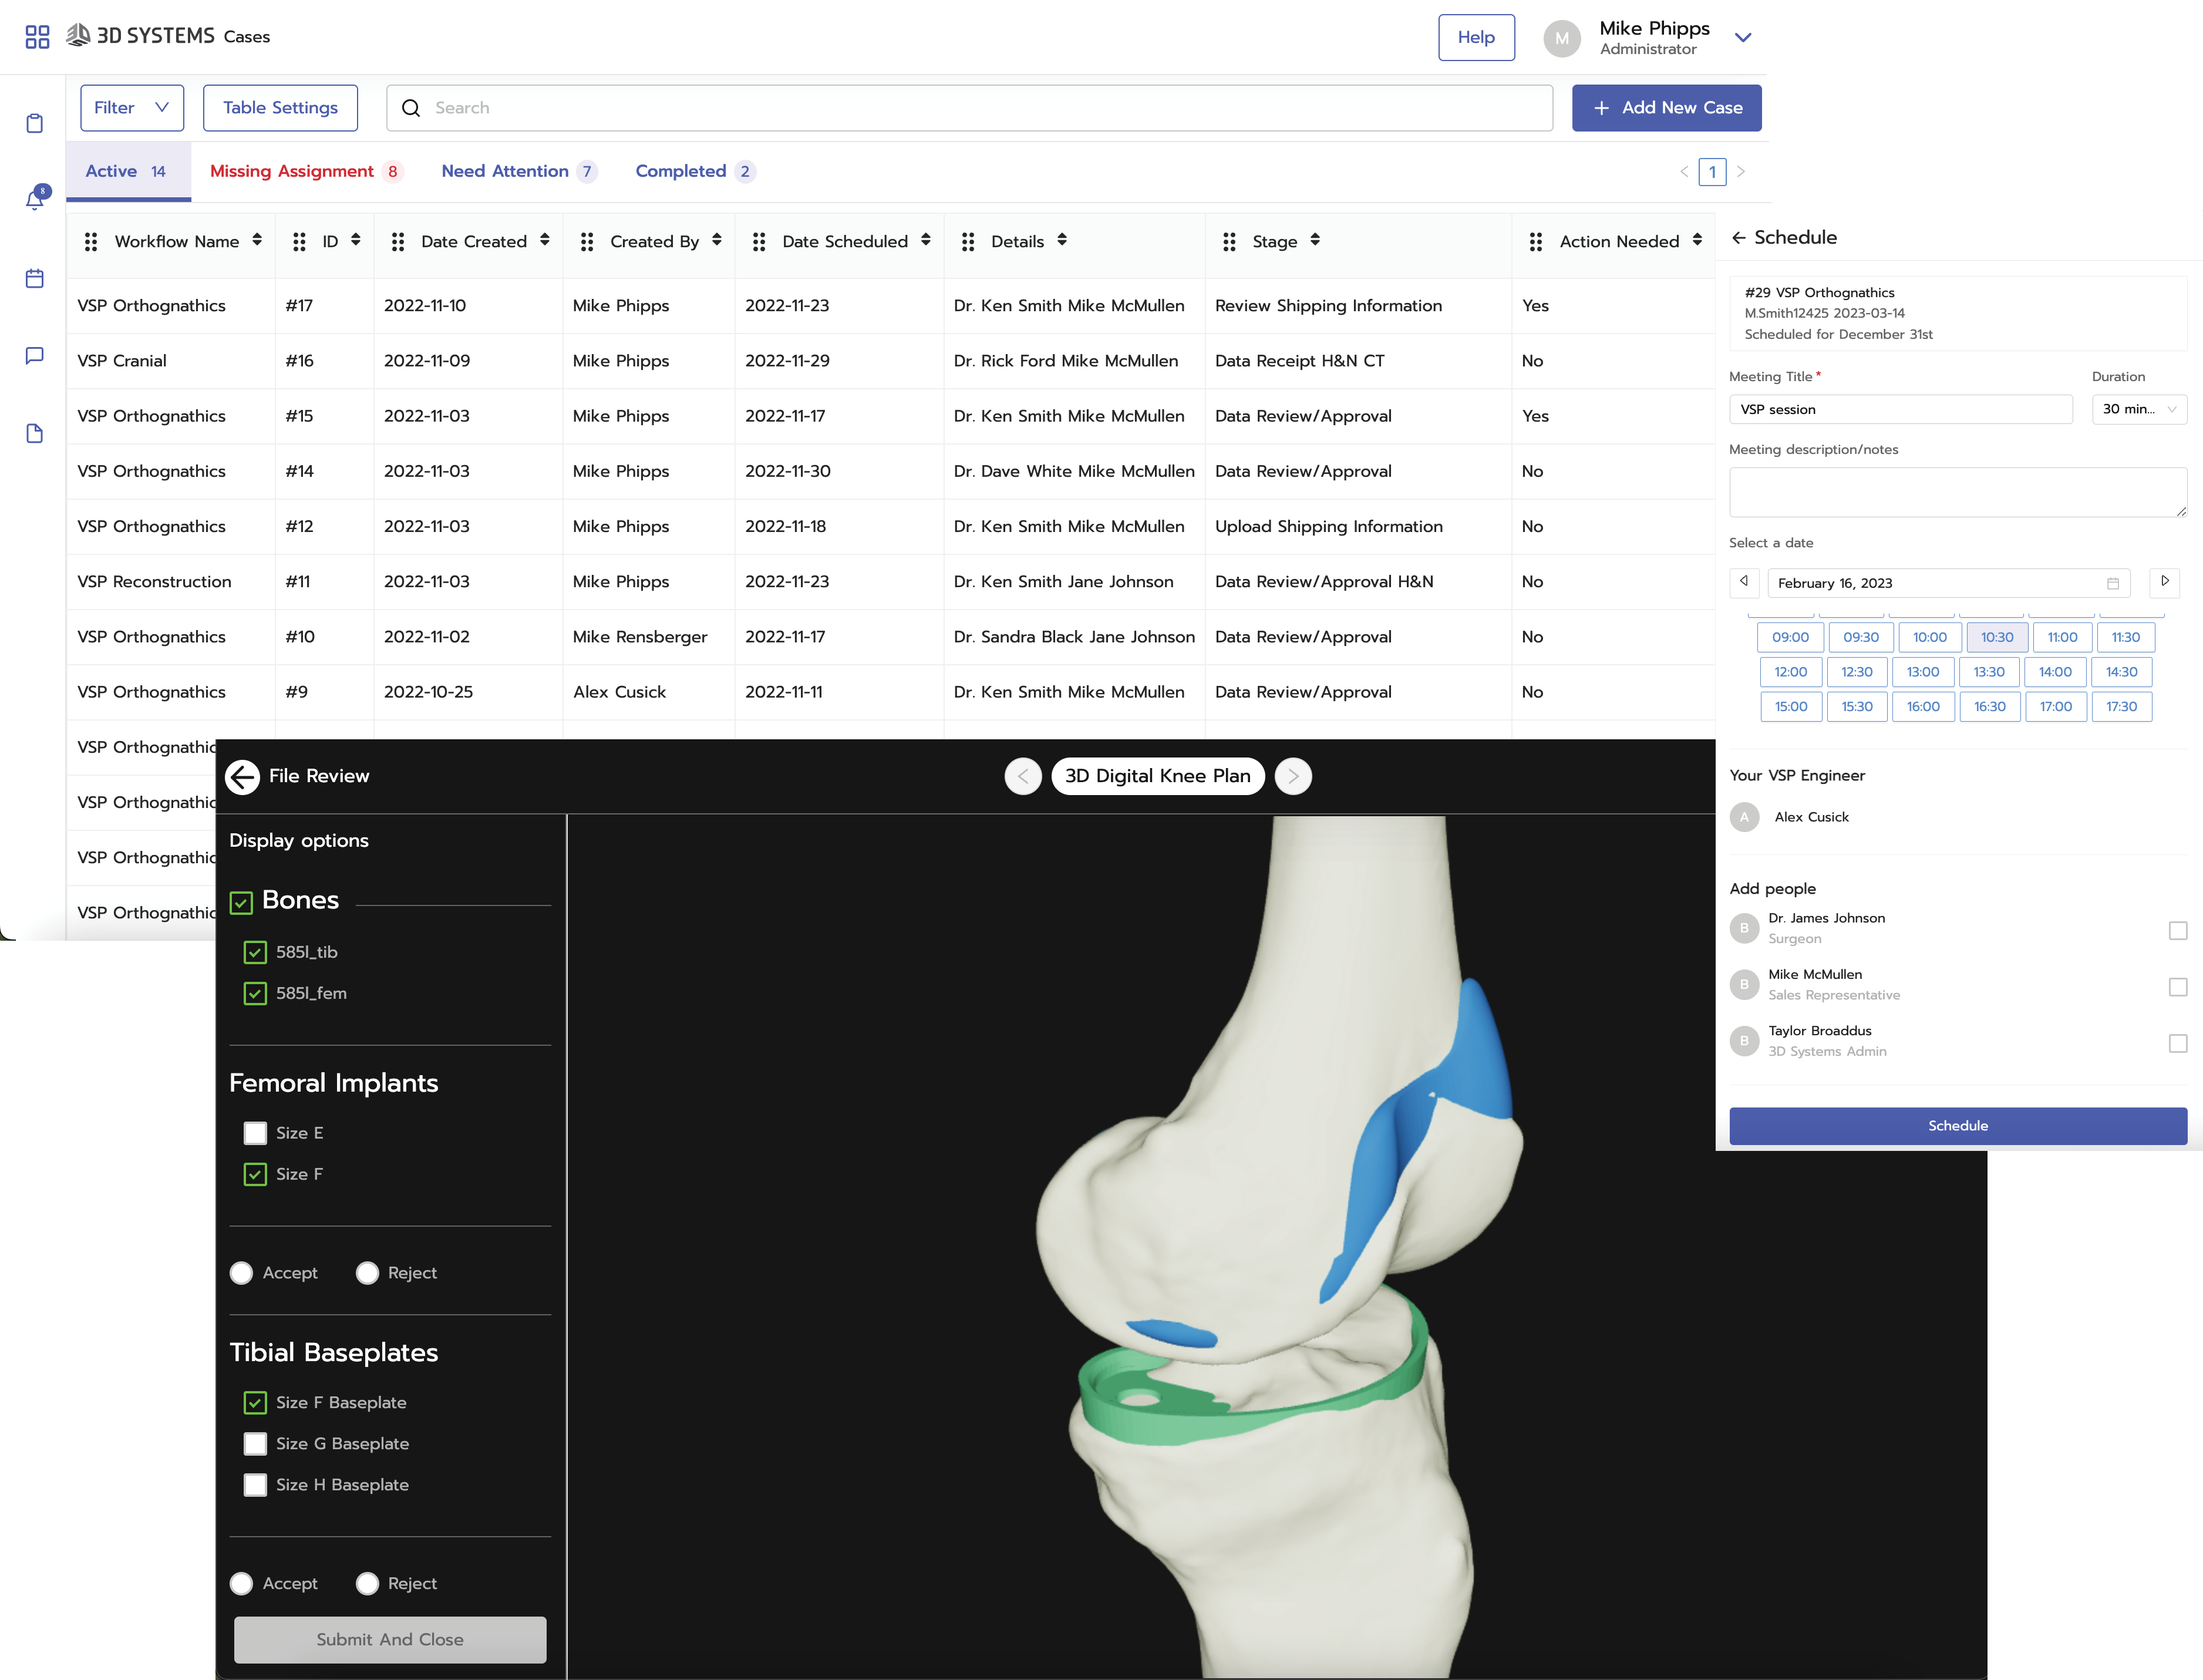Open the calendar sidebar icon
Viewport: 2203px width, 1680px height.
pos(35,278)
